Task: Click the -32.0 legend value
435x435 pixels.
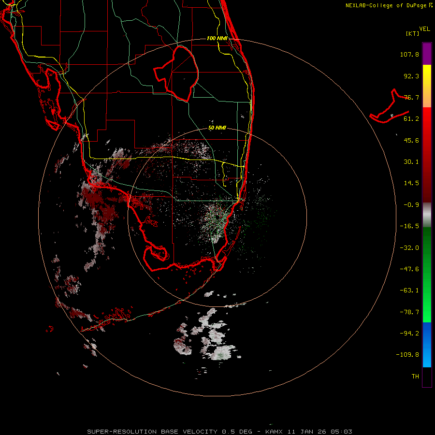Action: [x=409, y=248]
